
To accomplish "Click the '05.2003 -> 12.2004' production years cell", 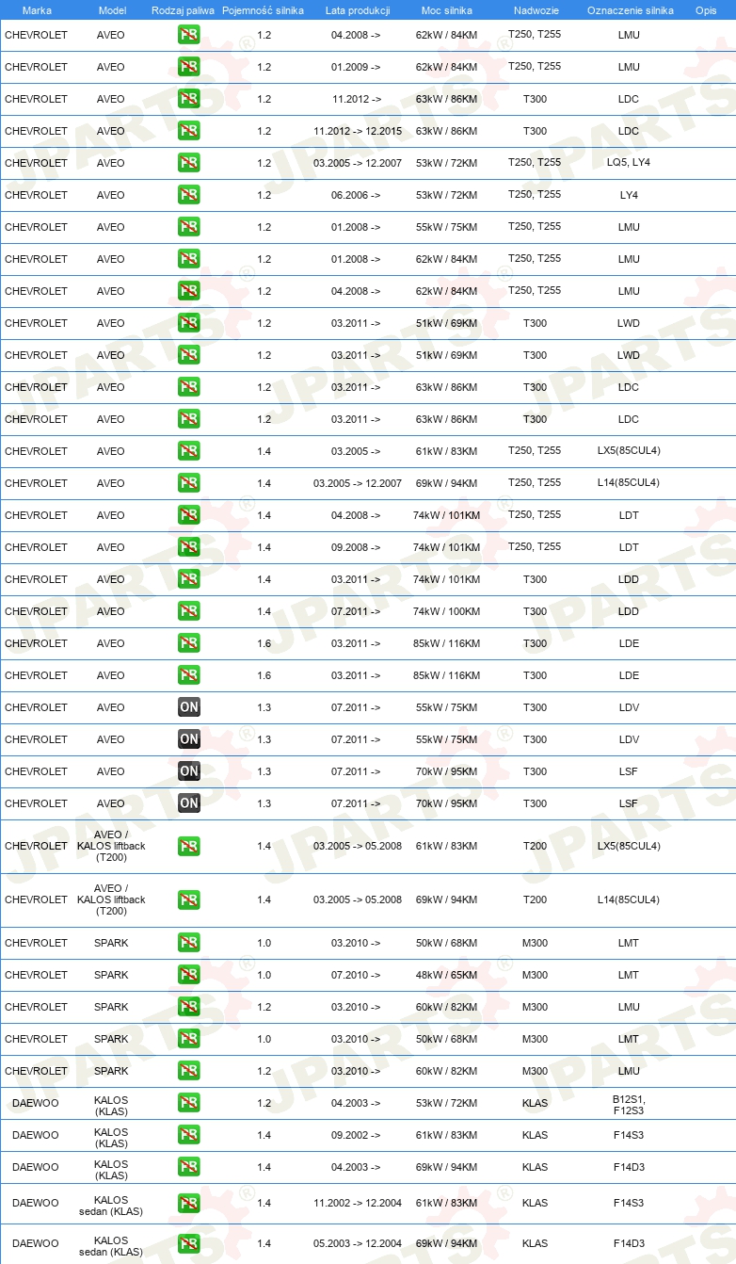I will click(358, 1243).
